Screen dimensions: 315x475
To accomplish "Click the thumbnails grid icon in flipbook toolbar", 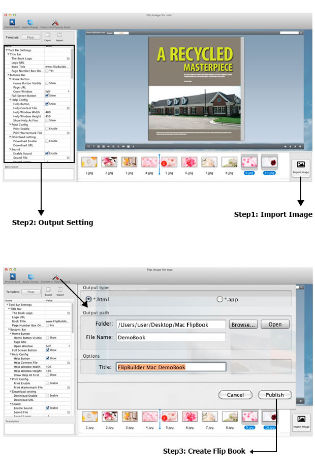I will click(103, 146).
